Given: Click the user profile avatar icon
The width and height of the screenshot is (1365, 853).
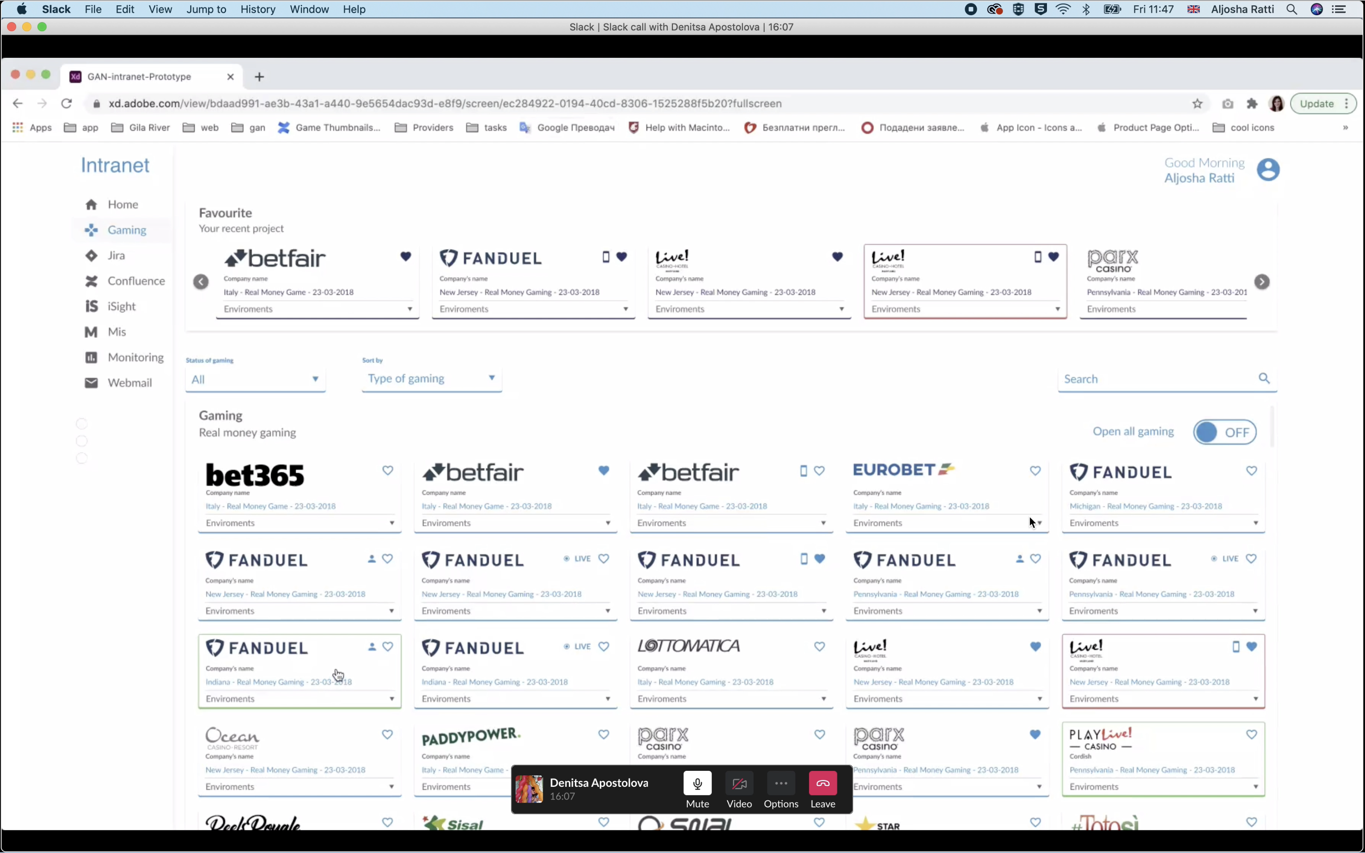Looking at the screenshot, I should (x=1268, y=169).
